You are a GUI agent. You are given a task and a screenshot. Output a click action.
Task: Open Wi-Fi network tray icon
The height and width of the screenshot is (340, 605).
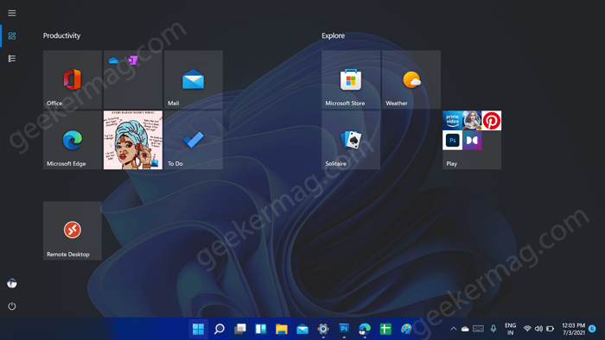pos(527,329)
